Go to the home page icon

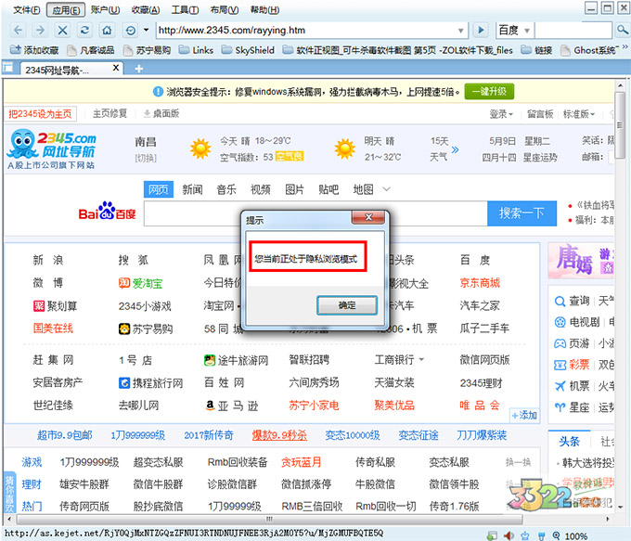coord(107,31)
